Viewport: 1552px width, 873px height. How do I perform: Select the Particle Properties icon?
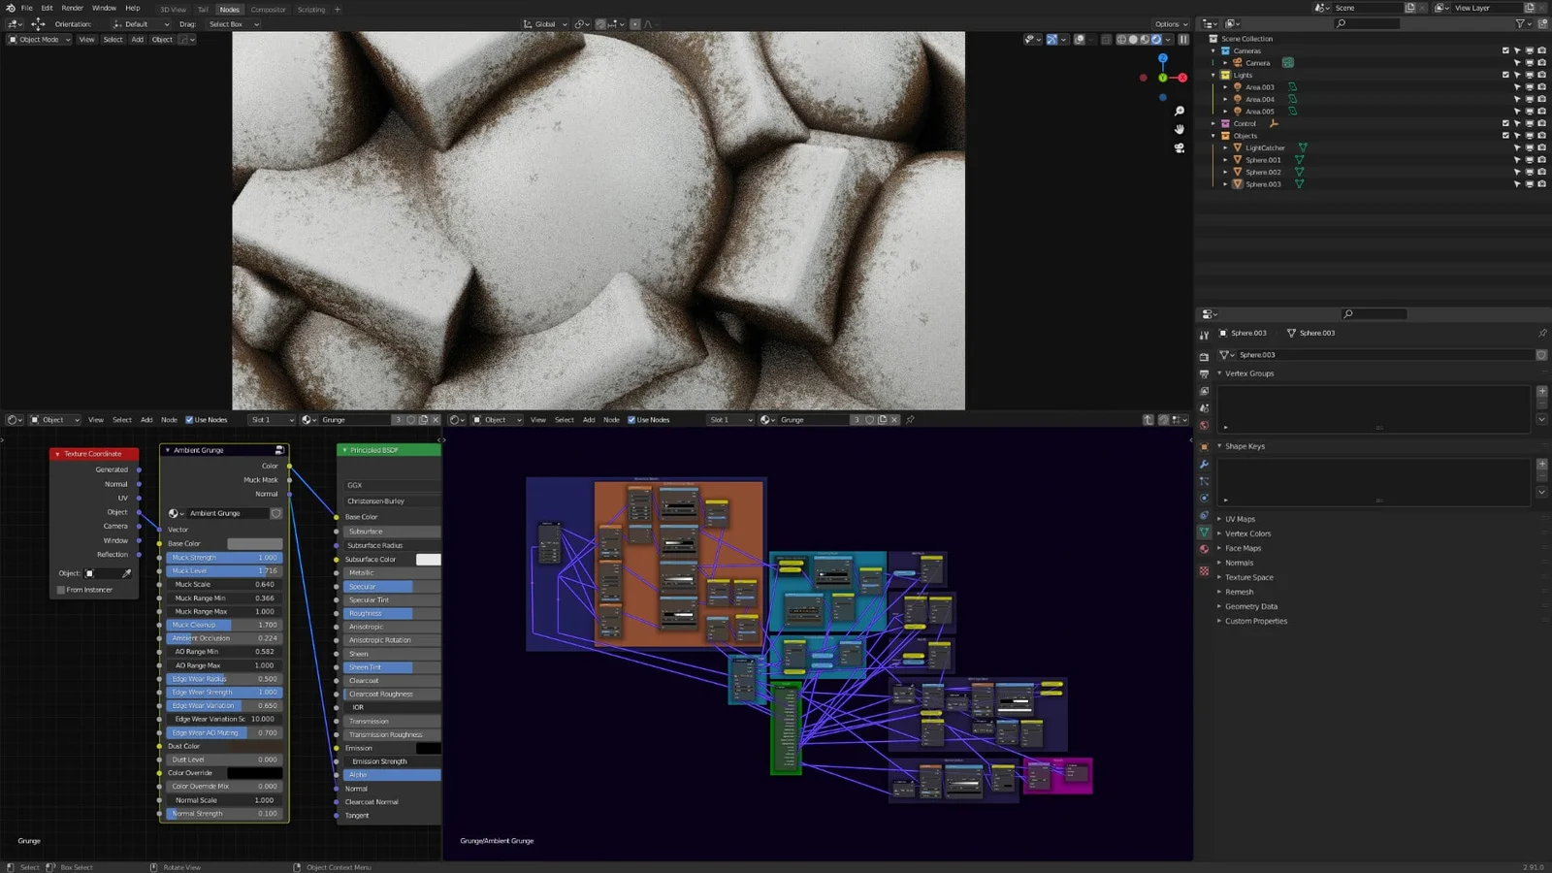click(x=1204, y=480)
